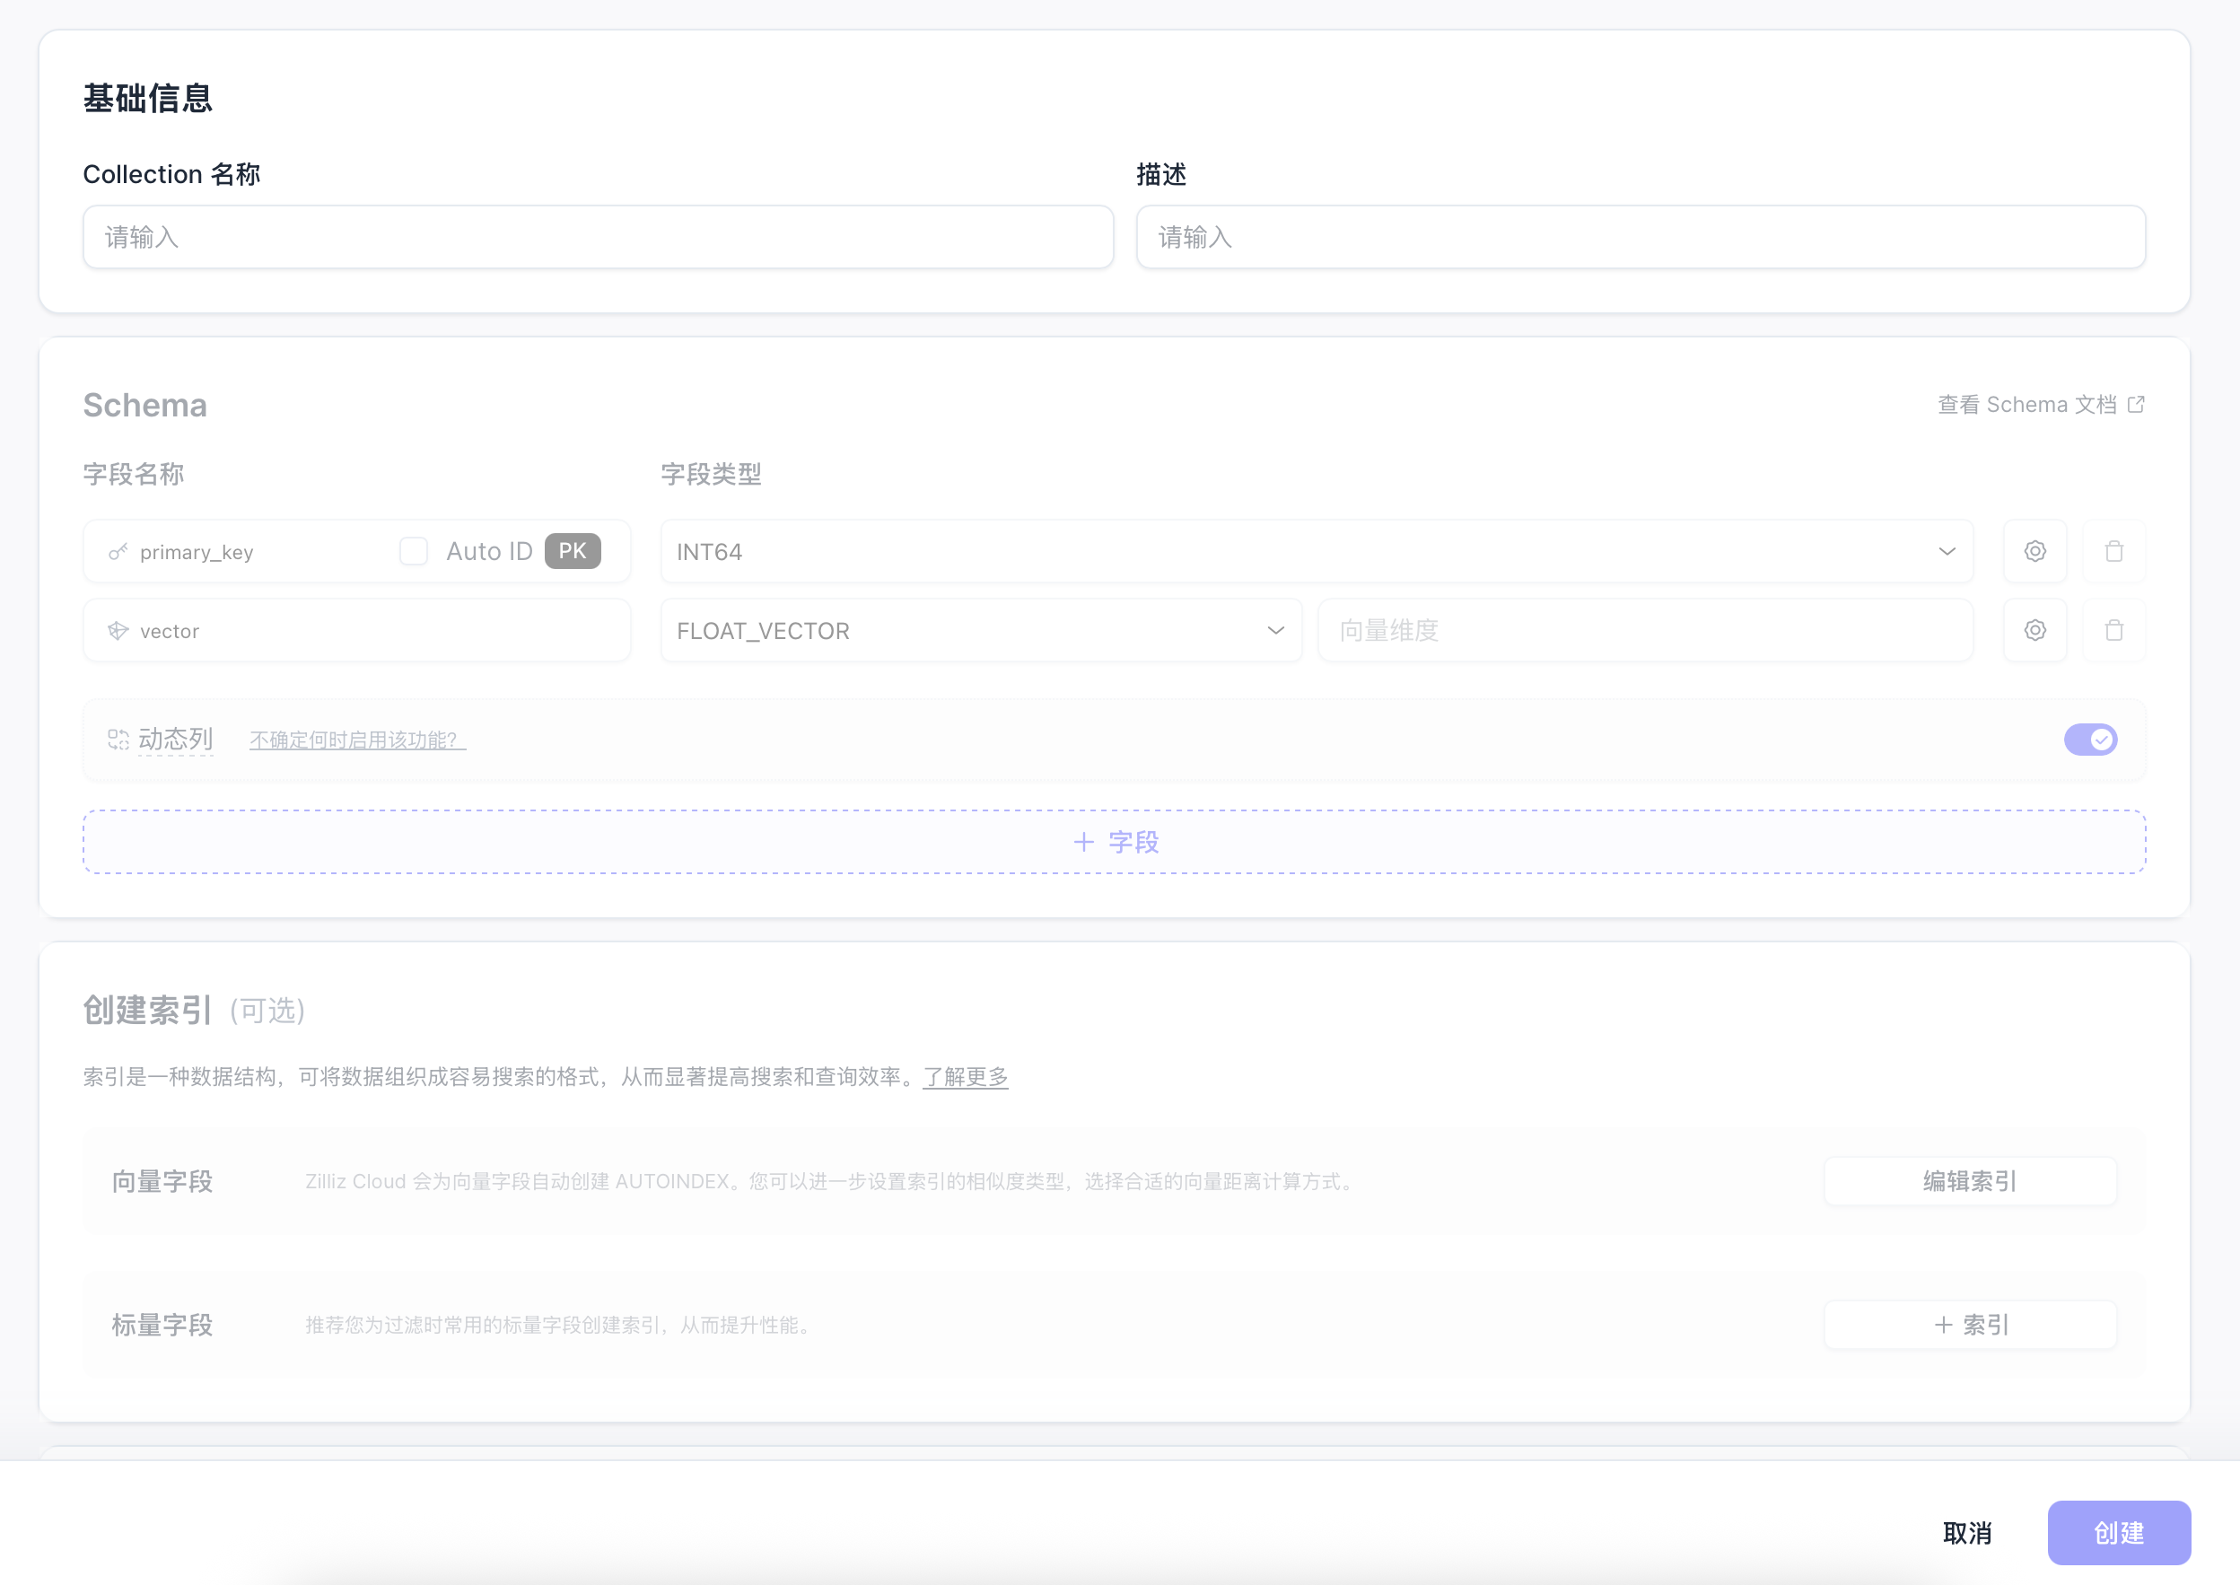2240x1585 pixels.
Task: Click the dynamic column icon
Action: tap(118, 740)
